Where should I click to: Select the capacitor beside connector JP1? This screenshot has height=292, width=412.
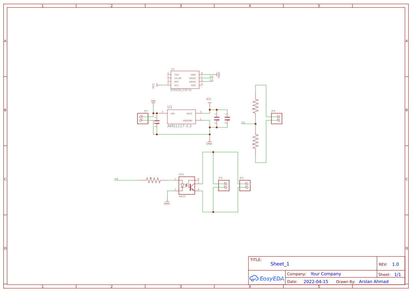click(x=157, y=122)
